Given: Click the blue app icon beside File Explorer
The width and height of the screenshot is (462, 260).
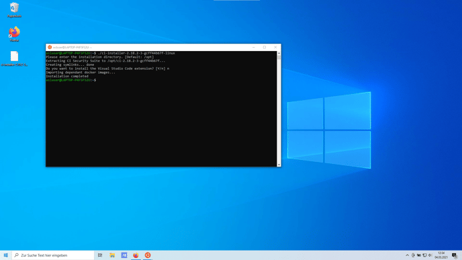Looking at the screenshot, I should click(124, 255).
